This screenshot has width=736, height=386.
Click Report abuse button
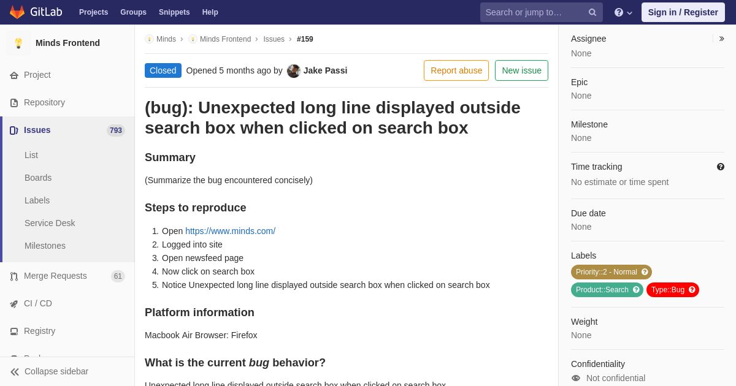pyautogui.click(x=456, y=70)
